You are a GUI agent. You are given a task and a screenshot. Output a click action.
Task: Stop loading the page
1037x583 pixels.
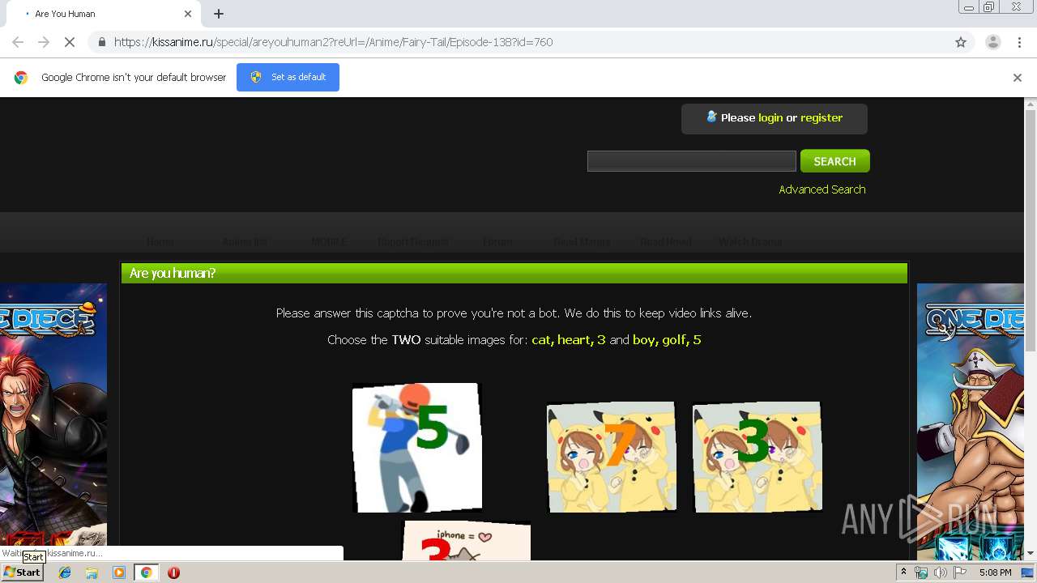pos(70,42)
